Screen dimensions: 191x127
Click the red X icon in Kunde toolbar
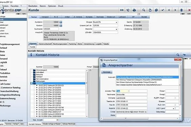point(189,10)
